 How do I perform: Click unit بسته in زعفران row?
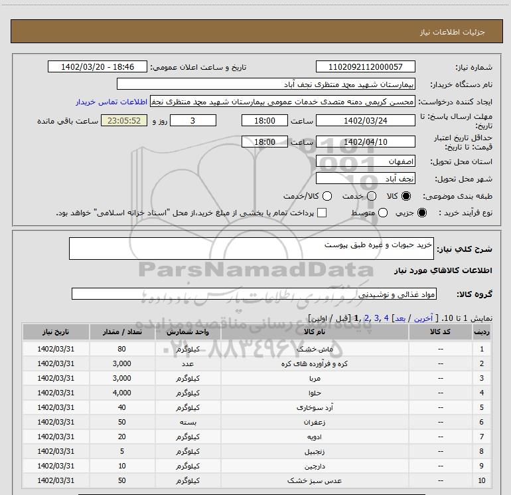(188, 422)
